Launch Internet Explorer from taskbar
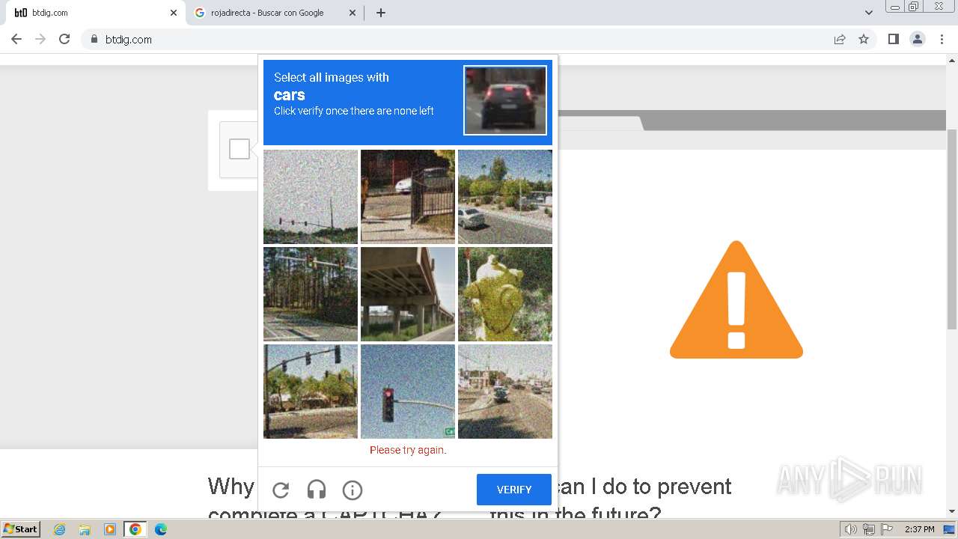The image size is (958, 539). point(59,529)
